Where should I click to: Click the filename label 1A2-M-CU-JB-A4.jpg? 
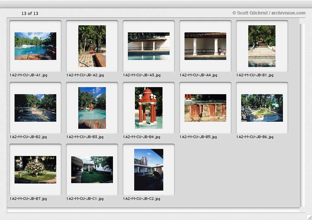(198, 75)
